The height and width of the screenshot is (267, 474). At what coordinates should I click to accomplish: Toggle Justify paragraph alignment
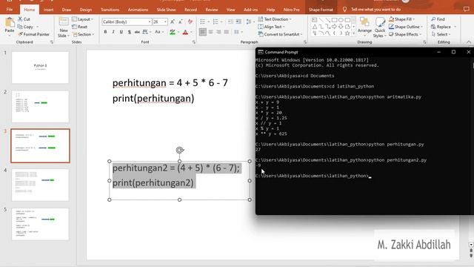pyautogui.click(x=227, y=32)
